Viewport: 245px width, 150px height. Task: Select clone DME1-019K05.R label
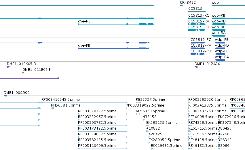click(x=21, y=64)
